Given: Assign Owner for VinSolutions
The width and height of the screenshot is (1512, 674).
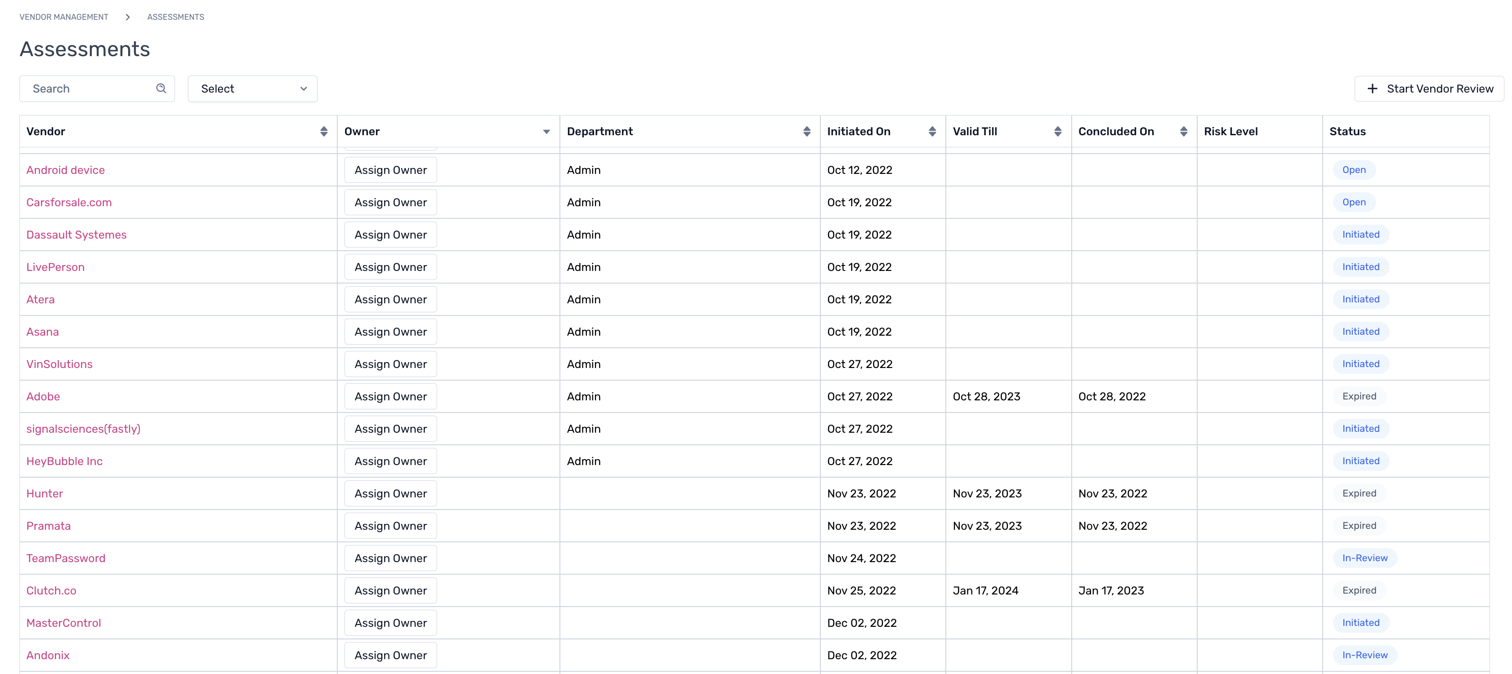Looking at the screenshot, I should (x=390, y=364).
